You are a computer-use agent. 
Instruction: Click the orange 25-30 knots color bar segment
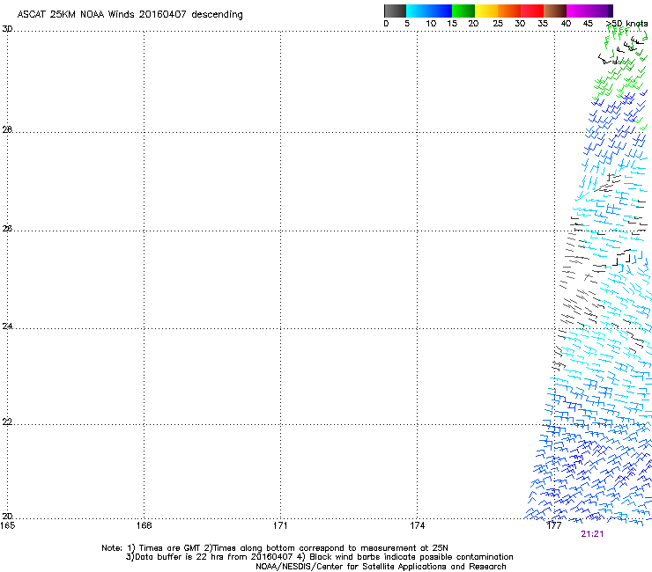click(509, 11)
